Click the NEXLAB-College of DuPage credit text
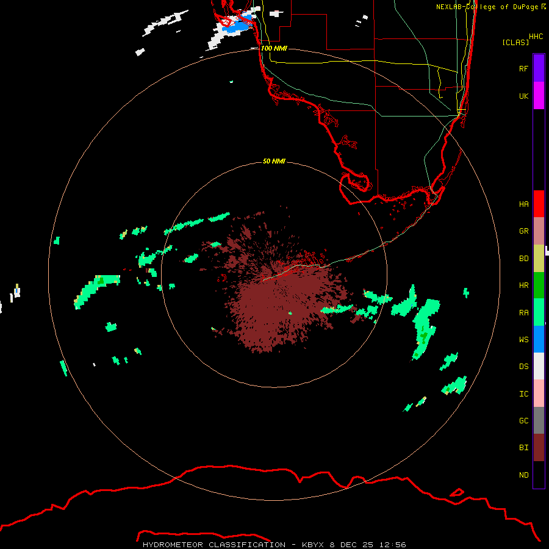The height and width of the screenshot is (549, 549). coord(487,7)
